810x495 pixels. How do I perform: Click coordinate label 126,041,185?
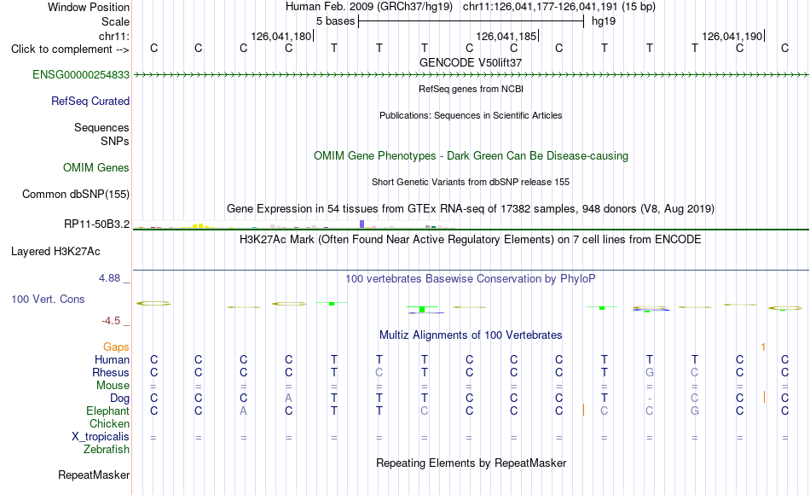(x=506, y=36)
